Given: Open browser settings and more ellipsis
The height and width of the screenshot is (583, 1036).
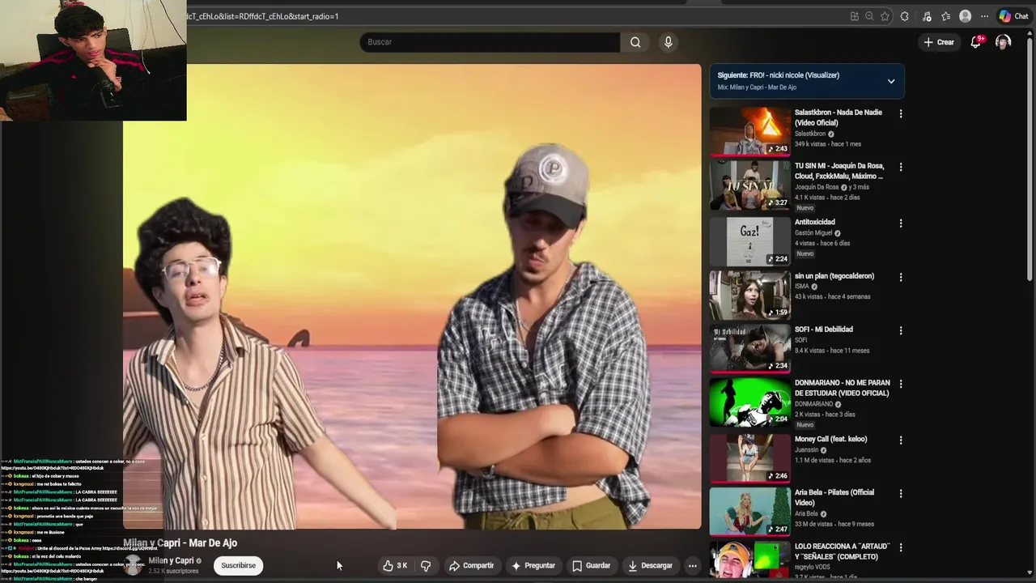Looking at the screenshot, I should 984,16.
